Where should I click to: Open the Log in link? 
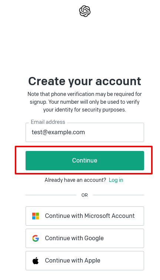[116, 180]
